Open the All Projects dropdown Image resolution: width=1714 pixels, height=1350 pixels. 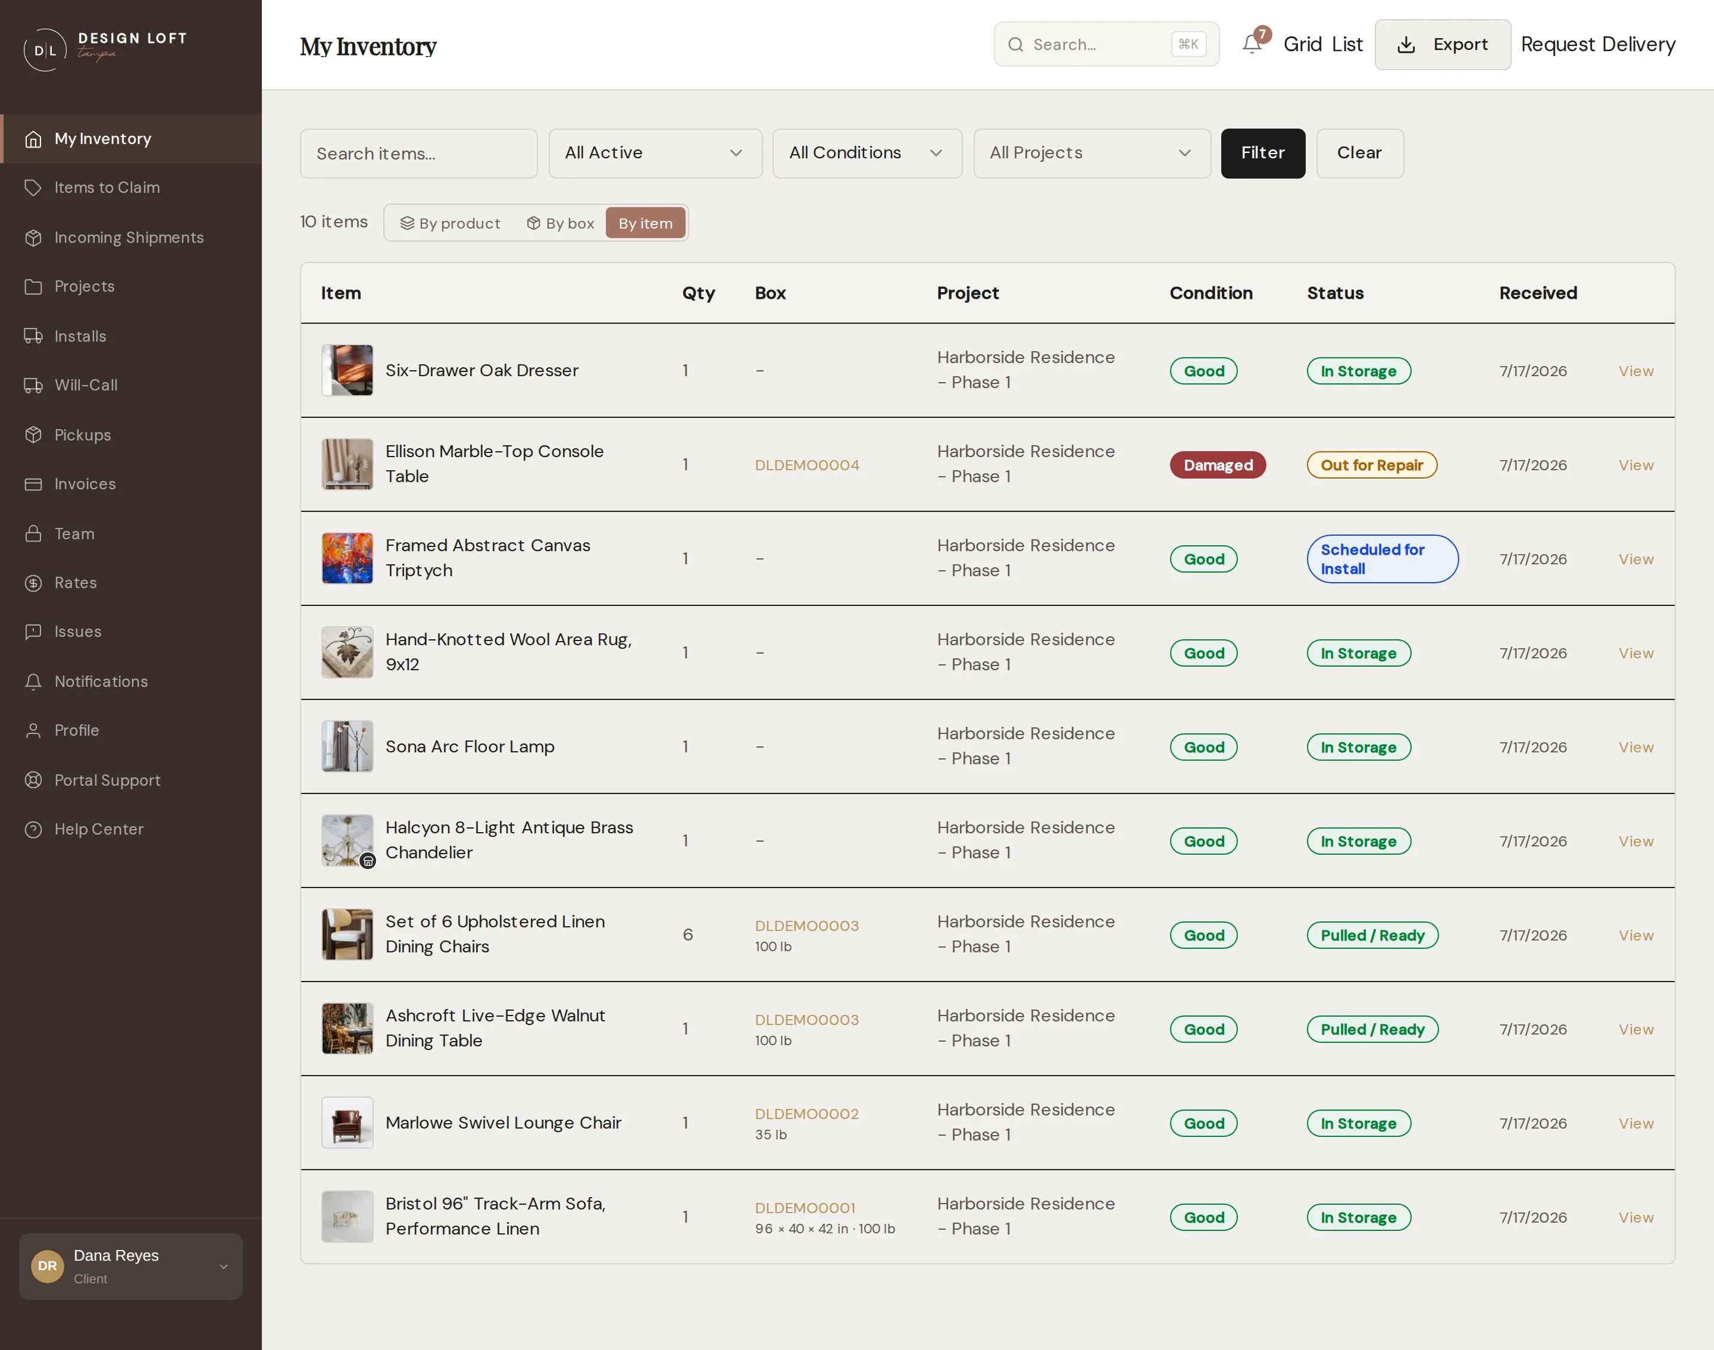(x=1092, y=152)
